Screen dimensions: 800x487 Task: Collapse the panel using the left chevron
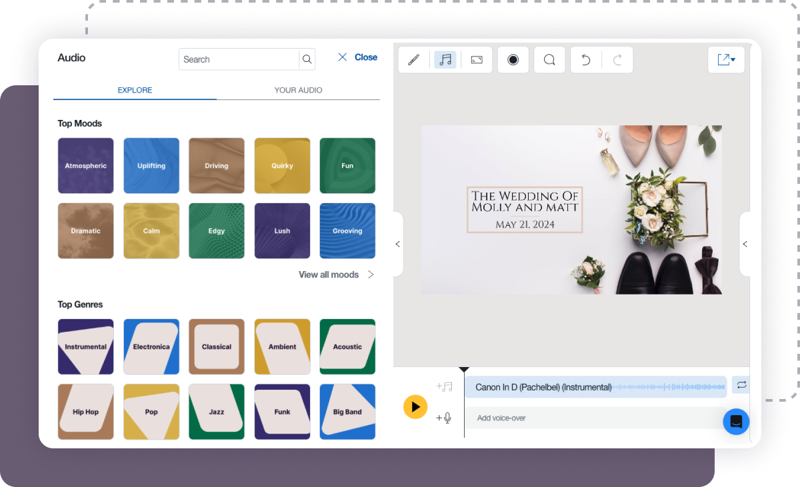pos(398,244)
